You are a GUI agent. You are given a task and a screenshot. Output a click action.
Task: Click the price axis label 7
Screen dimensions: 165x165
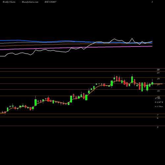point(158,115)
